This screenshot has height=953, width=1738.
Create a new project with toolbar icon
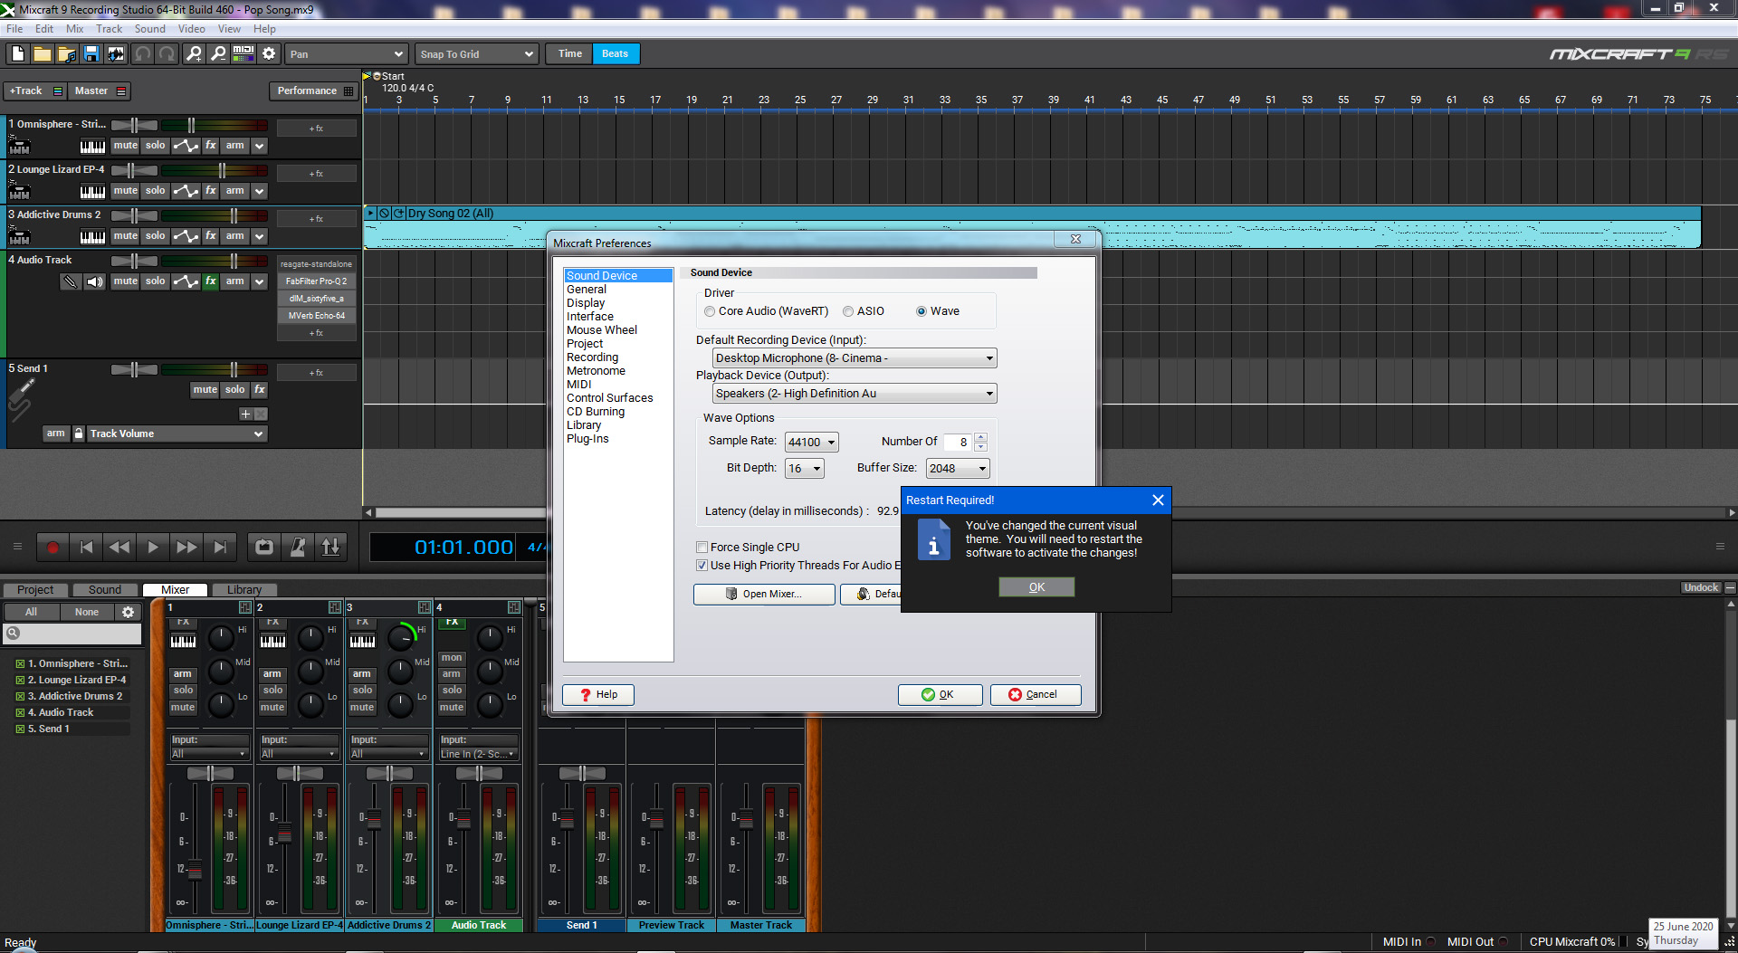click(x=18, y=54)
